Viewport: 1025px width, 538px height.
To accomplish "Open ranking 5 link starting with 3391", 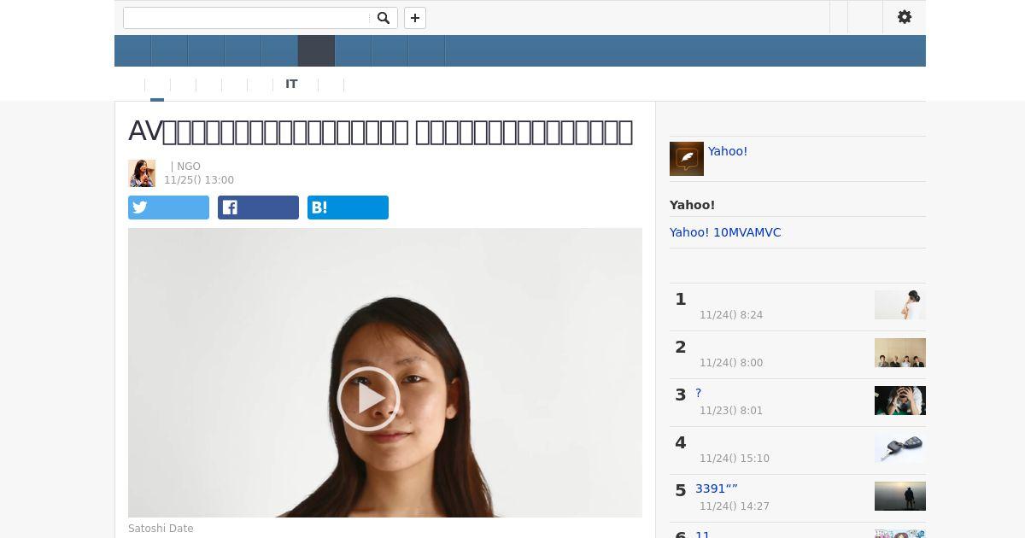I will click(x=717, y=488).
